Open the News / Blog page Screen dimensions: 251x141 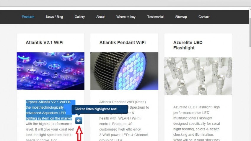(x=54, y=17)
